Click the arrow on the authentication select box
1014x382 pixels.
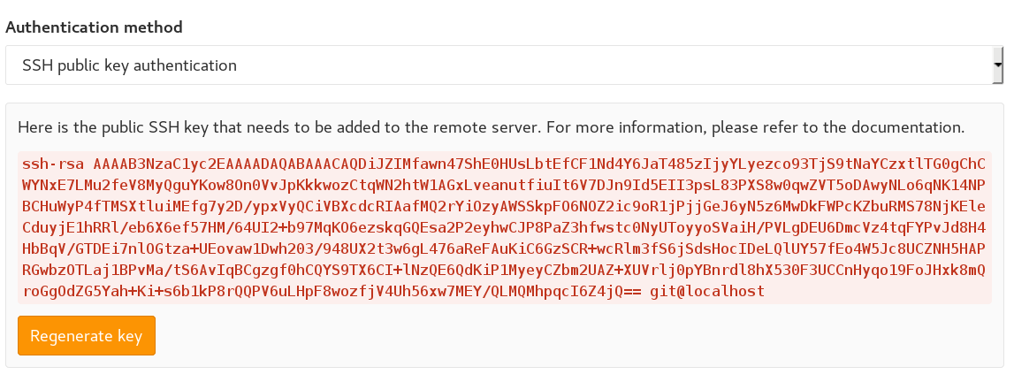997,65
